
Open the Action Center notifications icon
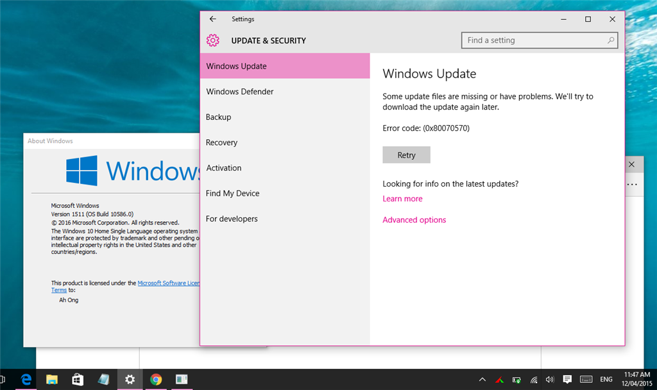point(567,380)
